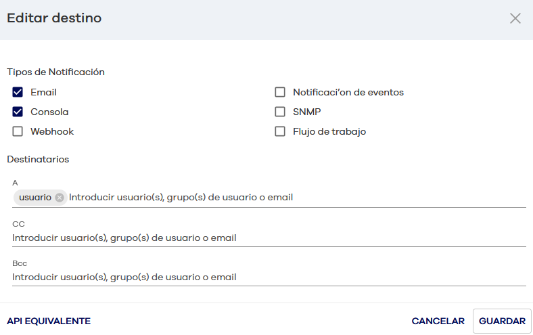Click the Bcc field label
The image size is (533, 335).
20,263
